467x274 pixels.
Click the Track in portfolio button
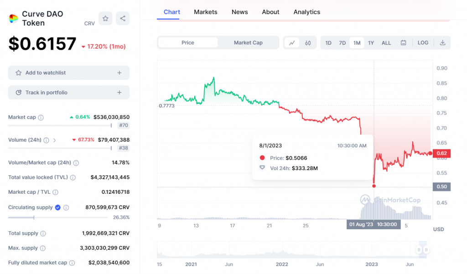[69, 93]
